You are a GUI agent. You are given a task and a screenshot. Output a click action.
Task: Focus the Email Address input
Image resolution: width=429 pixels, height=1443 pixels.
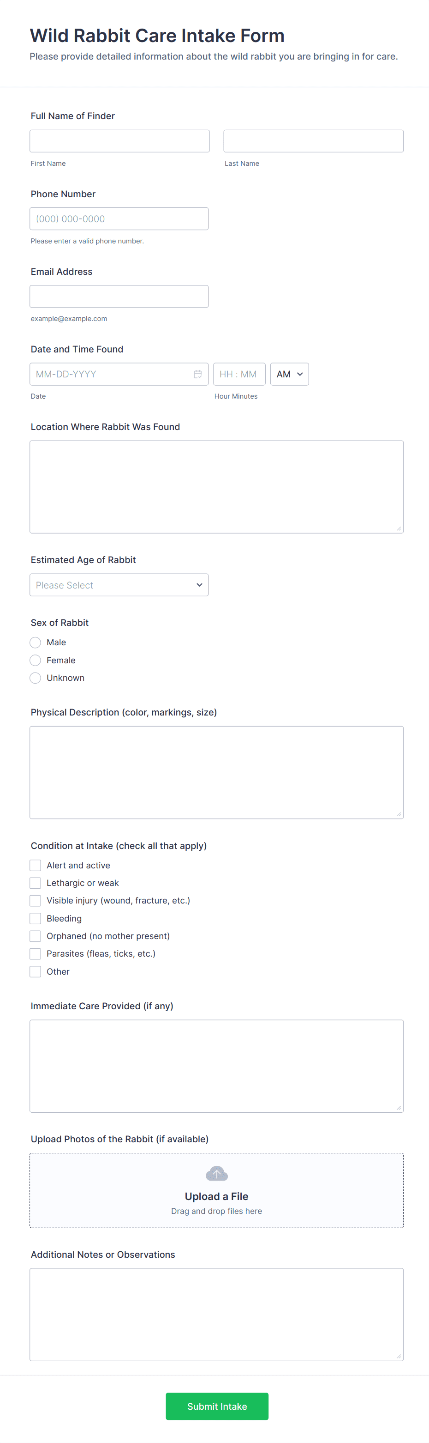[119, 297]
